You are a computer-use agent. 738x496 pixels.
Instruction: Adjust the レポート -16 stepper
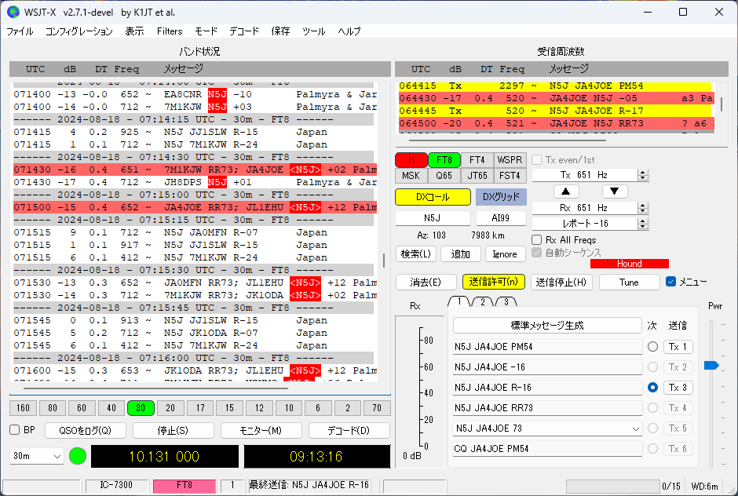[642, 224]
